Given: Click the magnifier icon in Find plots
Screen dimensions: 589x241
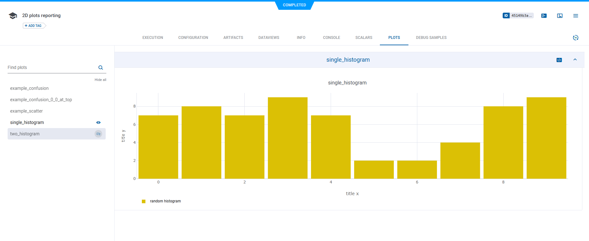Looking at the screenshot, I should click(x=101, y=68).
